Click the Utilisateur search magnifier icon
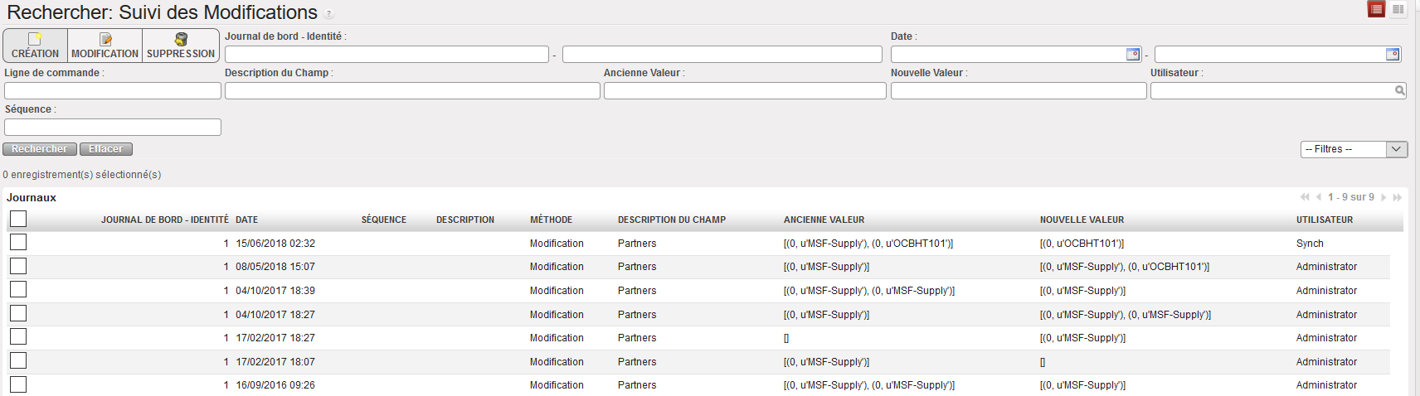 click(x=1399, y=90)
